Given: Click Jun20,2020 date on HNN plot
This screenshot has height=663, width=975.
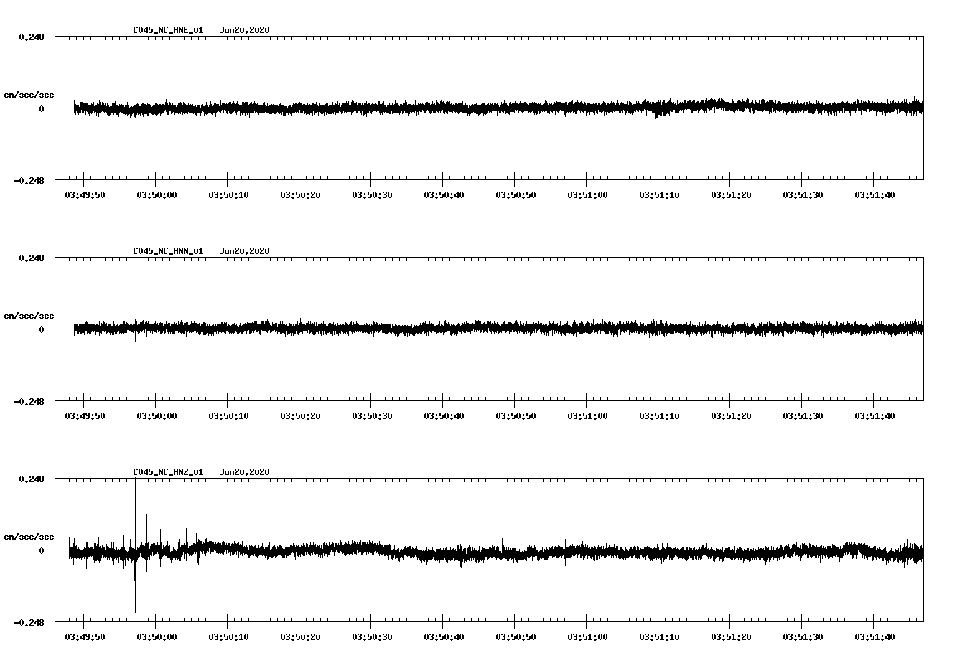Looking at the screenshot, I should coord(245,251).
